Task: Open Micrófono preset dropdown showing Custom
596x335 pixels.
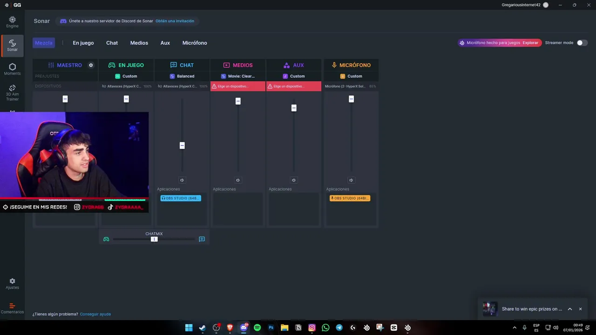Action: pos(351,76)
